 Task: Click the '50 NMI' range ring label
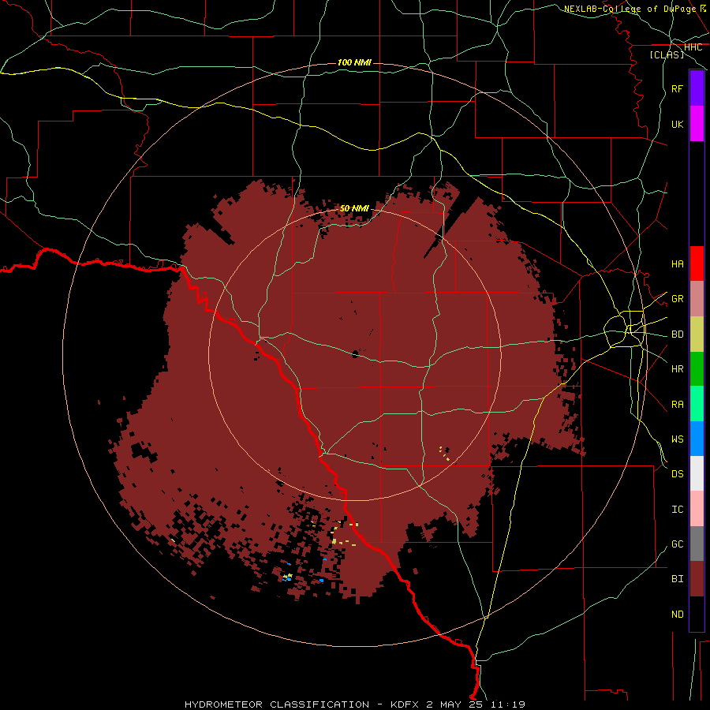pyautogui.click(x=354, y=208)
